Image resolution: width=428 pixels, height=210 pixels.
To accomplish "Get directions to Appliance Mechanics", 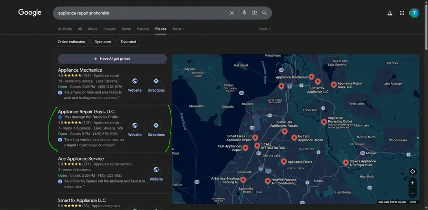I will click(156, 81).
